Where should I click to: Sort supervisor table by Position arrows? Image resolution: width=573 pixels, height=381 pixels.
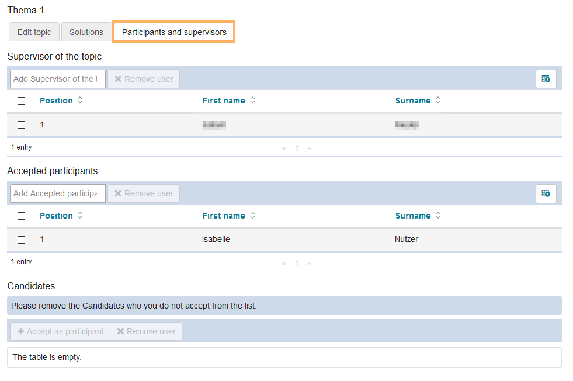click(80, 101)
